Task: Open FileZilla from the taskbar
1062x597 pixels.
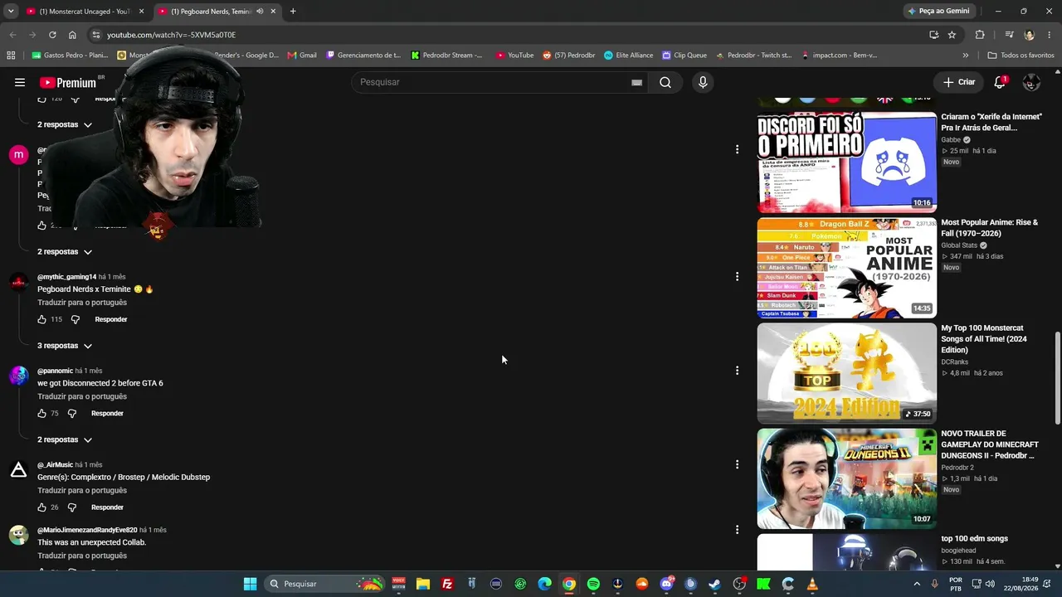Action: 447,584
